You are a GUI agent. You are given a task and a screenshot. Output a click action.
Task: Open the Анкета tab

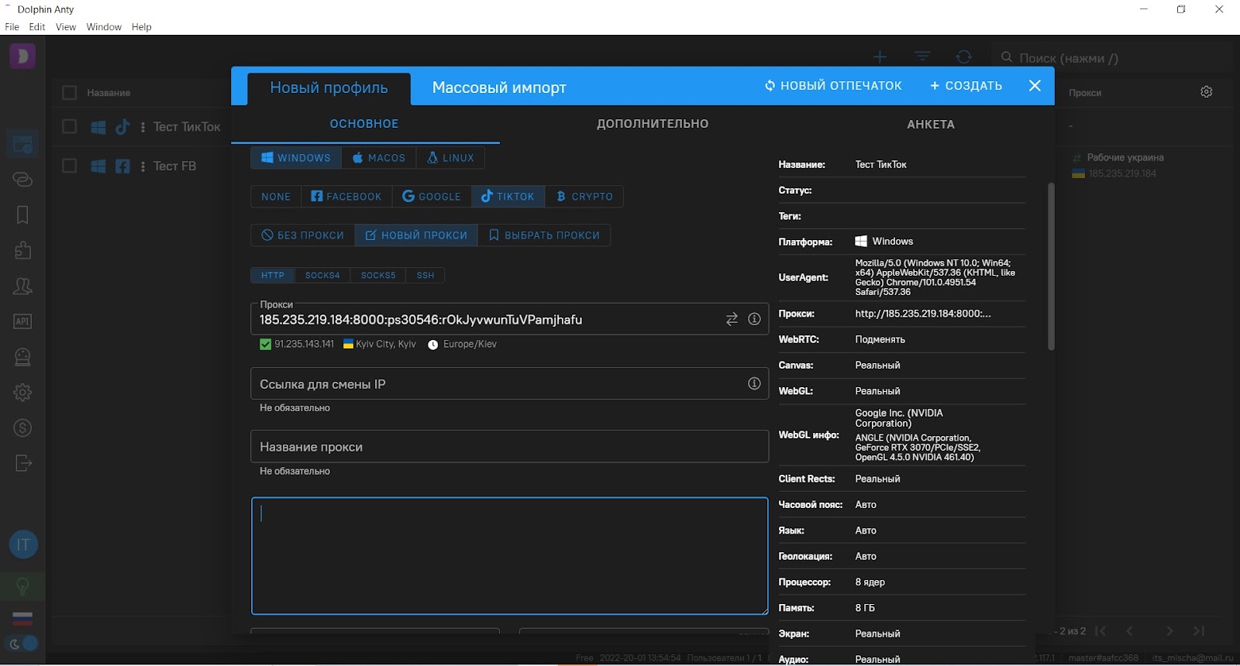coord(931,124)
